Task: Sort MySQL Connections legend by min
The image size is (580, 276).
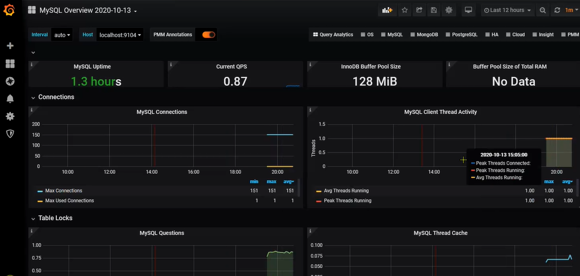Action: click(x=254, y=181)
